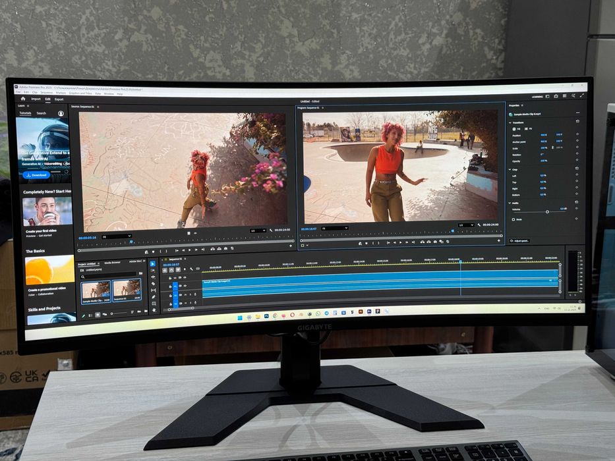Toggle Linked Selection in timeline
The height and width of the screenshot is (461, 615).
(x=178, y=270)
